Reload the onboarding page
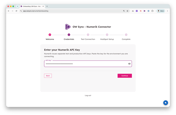Image resolution: width=176 pixels, height=115 pixels. (x=16, y=11)
